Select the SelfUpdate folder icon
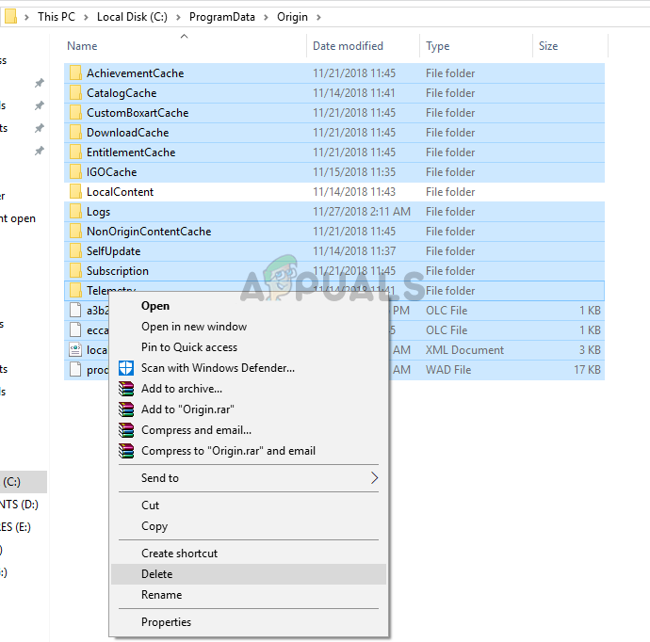The height and width of the screenshot is (642, 650). click(x=75, y=251)
